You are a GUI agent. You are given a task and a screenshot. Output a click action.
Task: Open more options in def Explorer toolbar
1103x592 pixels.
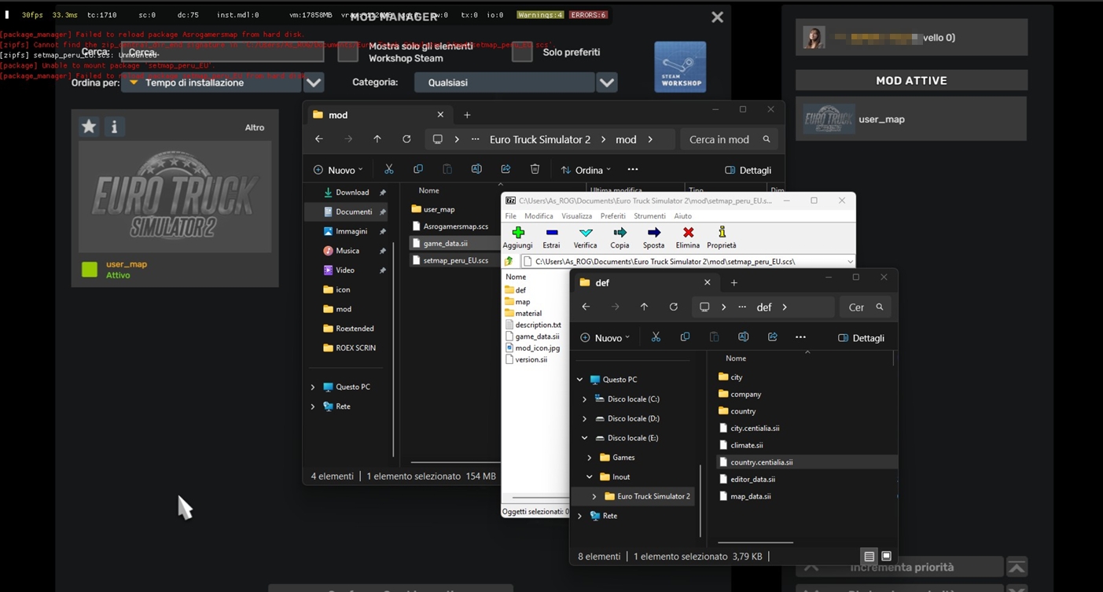[x=800, y=337]
